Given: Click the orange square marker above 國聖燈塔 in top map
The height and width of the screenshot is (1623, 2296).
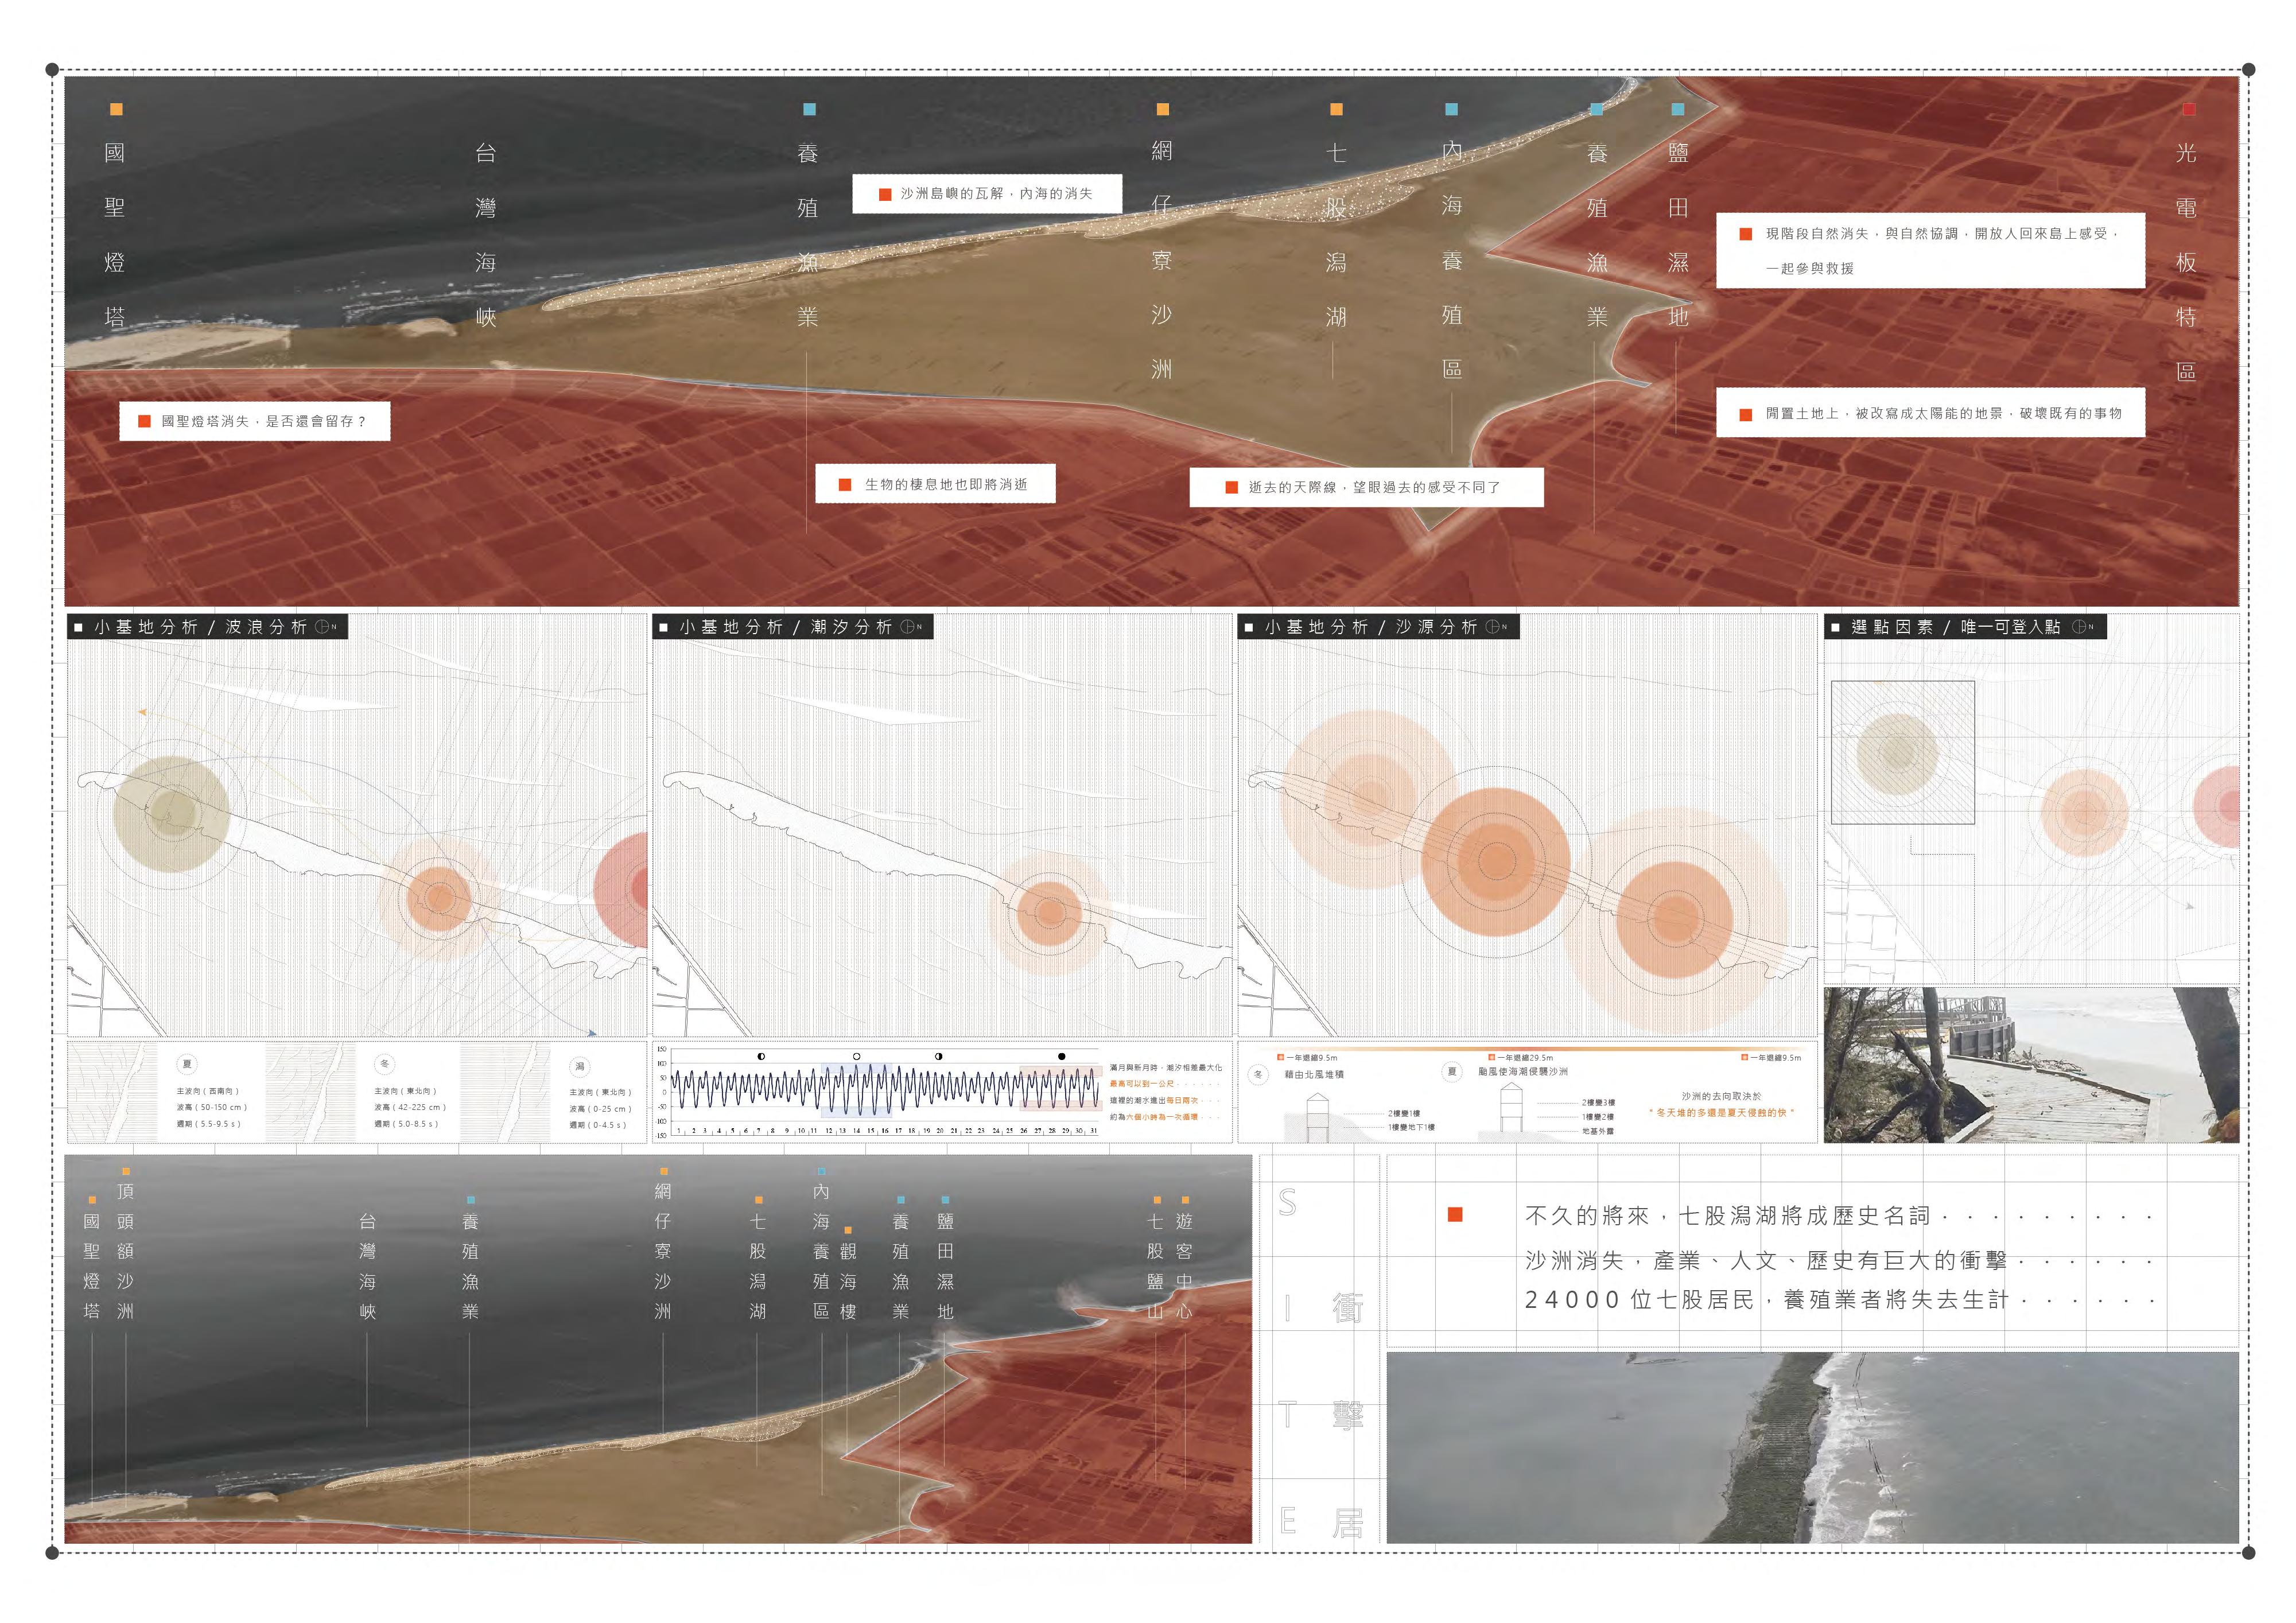Looking at the screenshot, I should (116, 109).
